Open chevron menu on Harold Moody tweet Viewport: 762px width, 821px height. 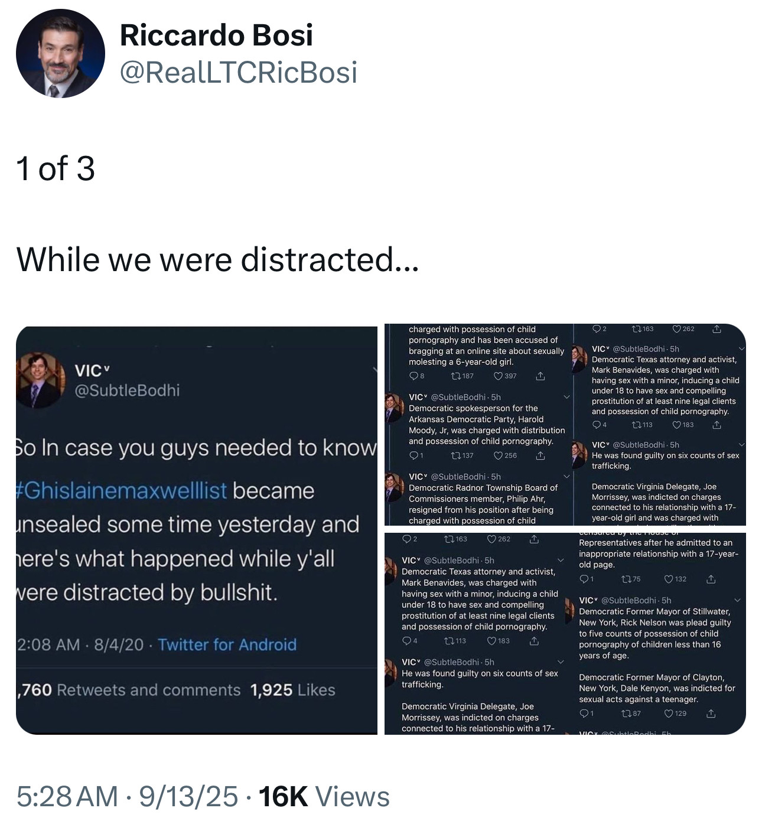(x=566, y=397)
